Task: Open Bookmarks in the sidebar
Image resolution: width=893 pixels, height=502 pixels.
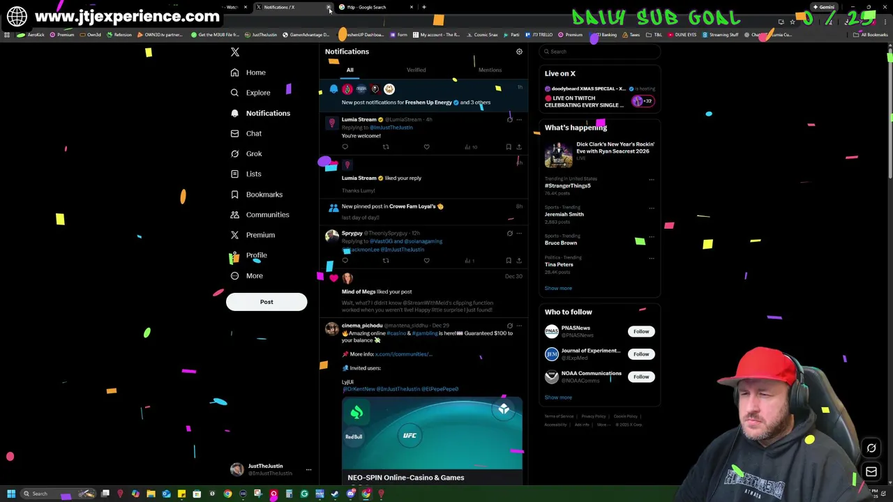Action: (256, 195)
